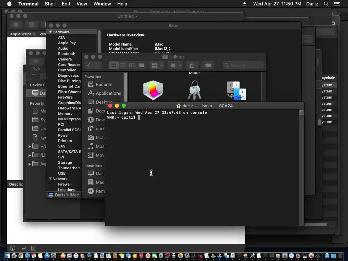
Task: Open Safari from the Dock
Action: [27, 256]
